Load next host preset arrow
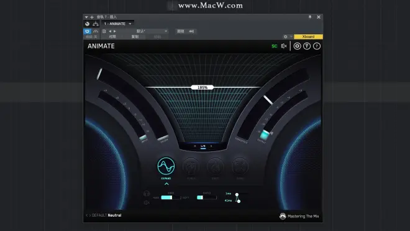 (x=114, y=31)
